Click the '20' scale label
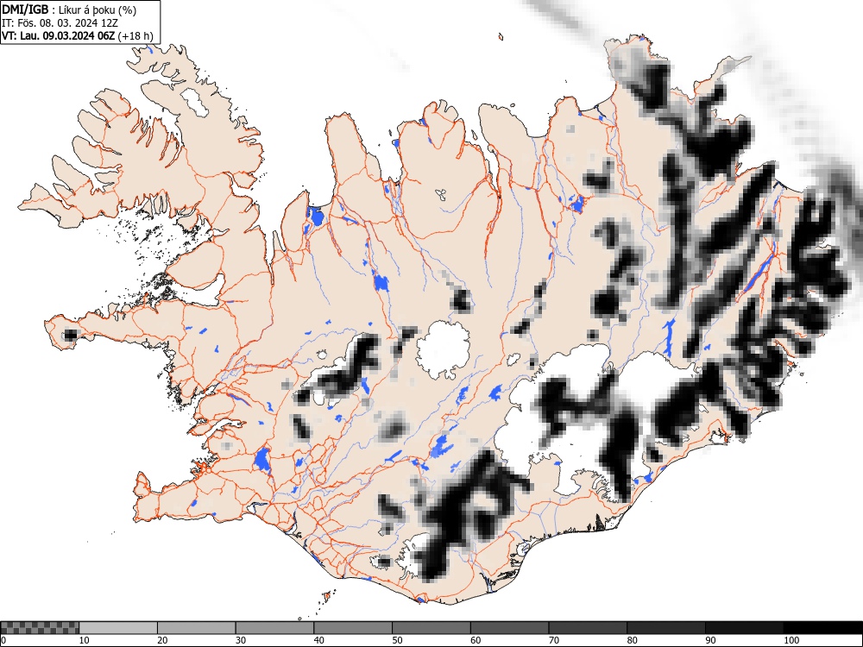 [x=162, y=640]
